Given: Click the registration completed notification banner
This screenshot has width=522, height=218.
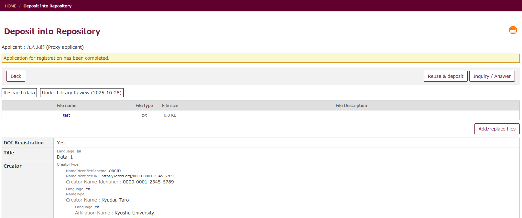Looking at the screenshot, I should (x=260, y=58).
